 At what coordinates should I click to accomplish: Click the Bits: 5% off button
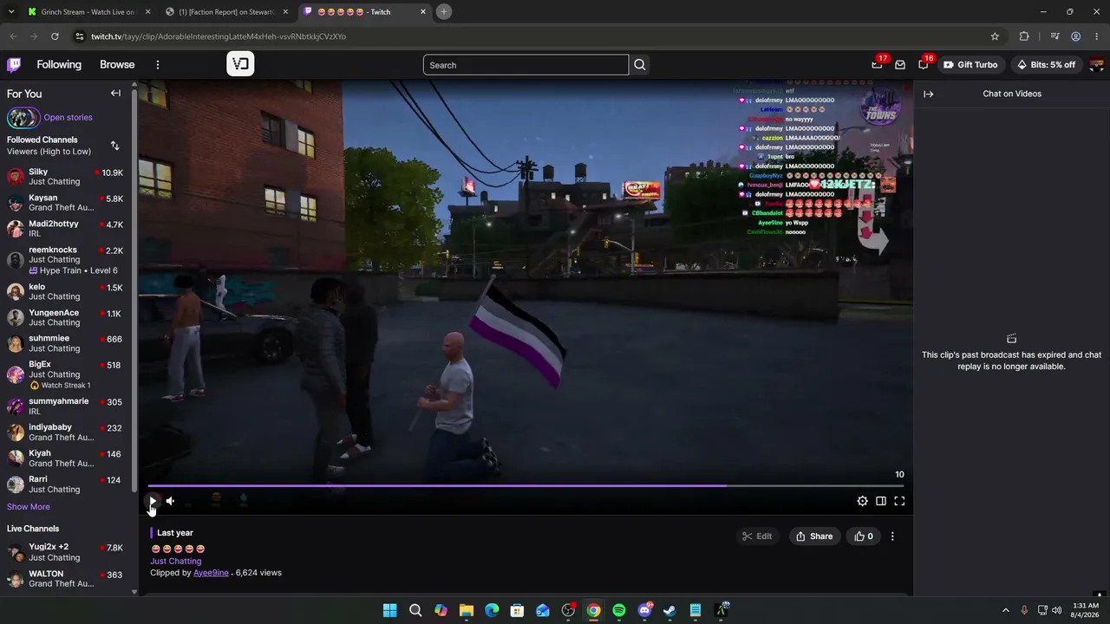click(x=1047, y=65)
